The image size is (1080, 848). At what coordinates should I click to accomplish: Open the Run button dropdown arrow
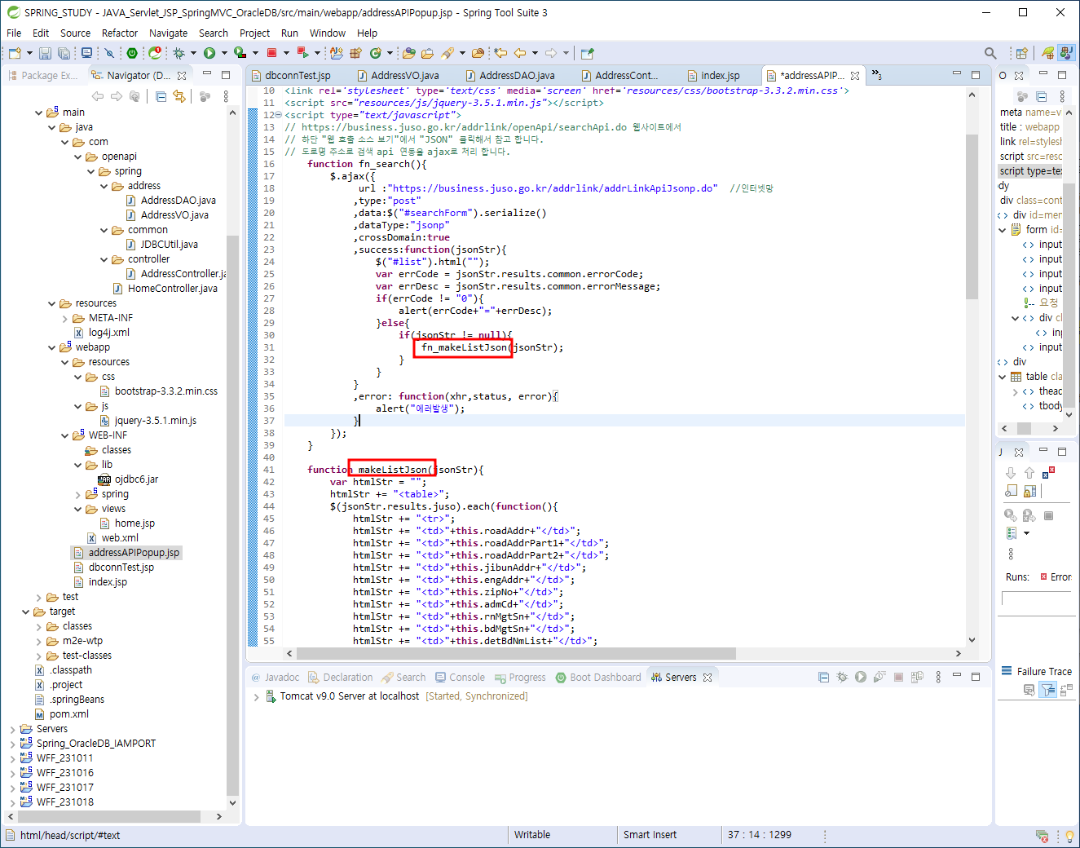[224, 53]
